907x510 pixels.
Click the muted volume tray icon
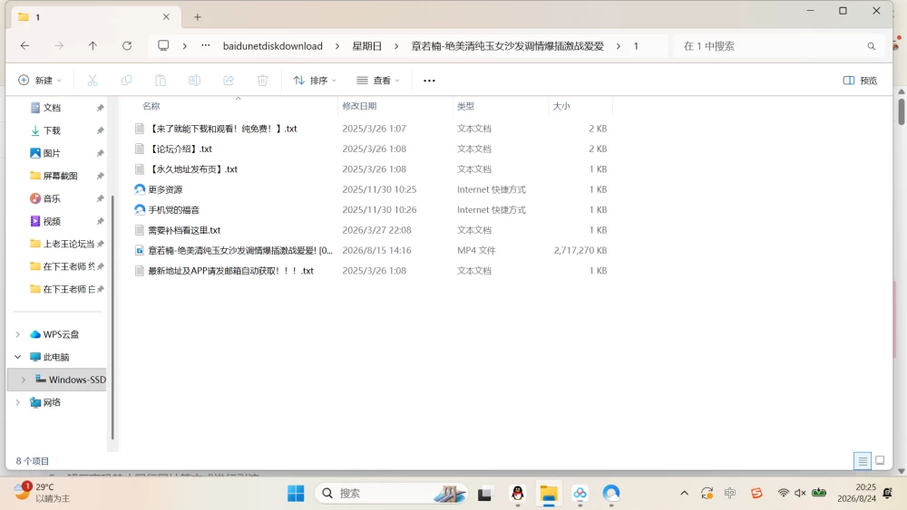pos(801,493)
